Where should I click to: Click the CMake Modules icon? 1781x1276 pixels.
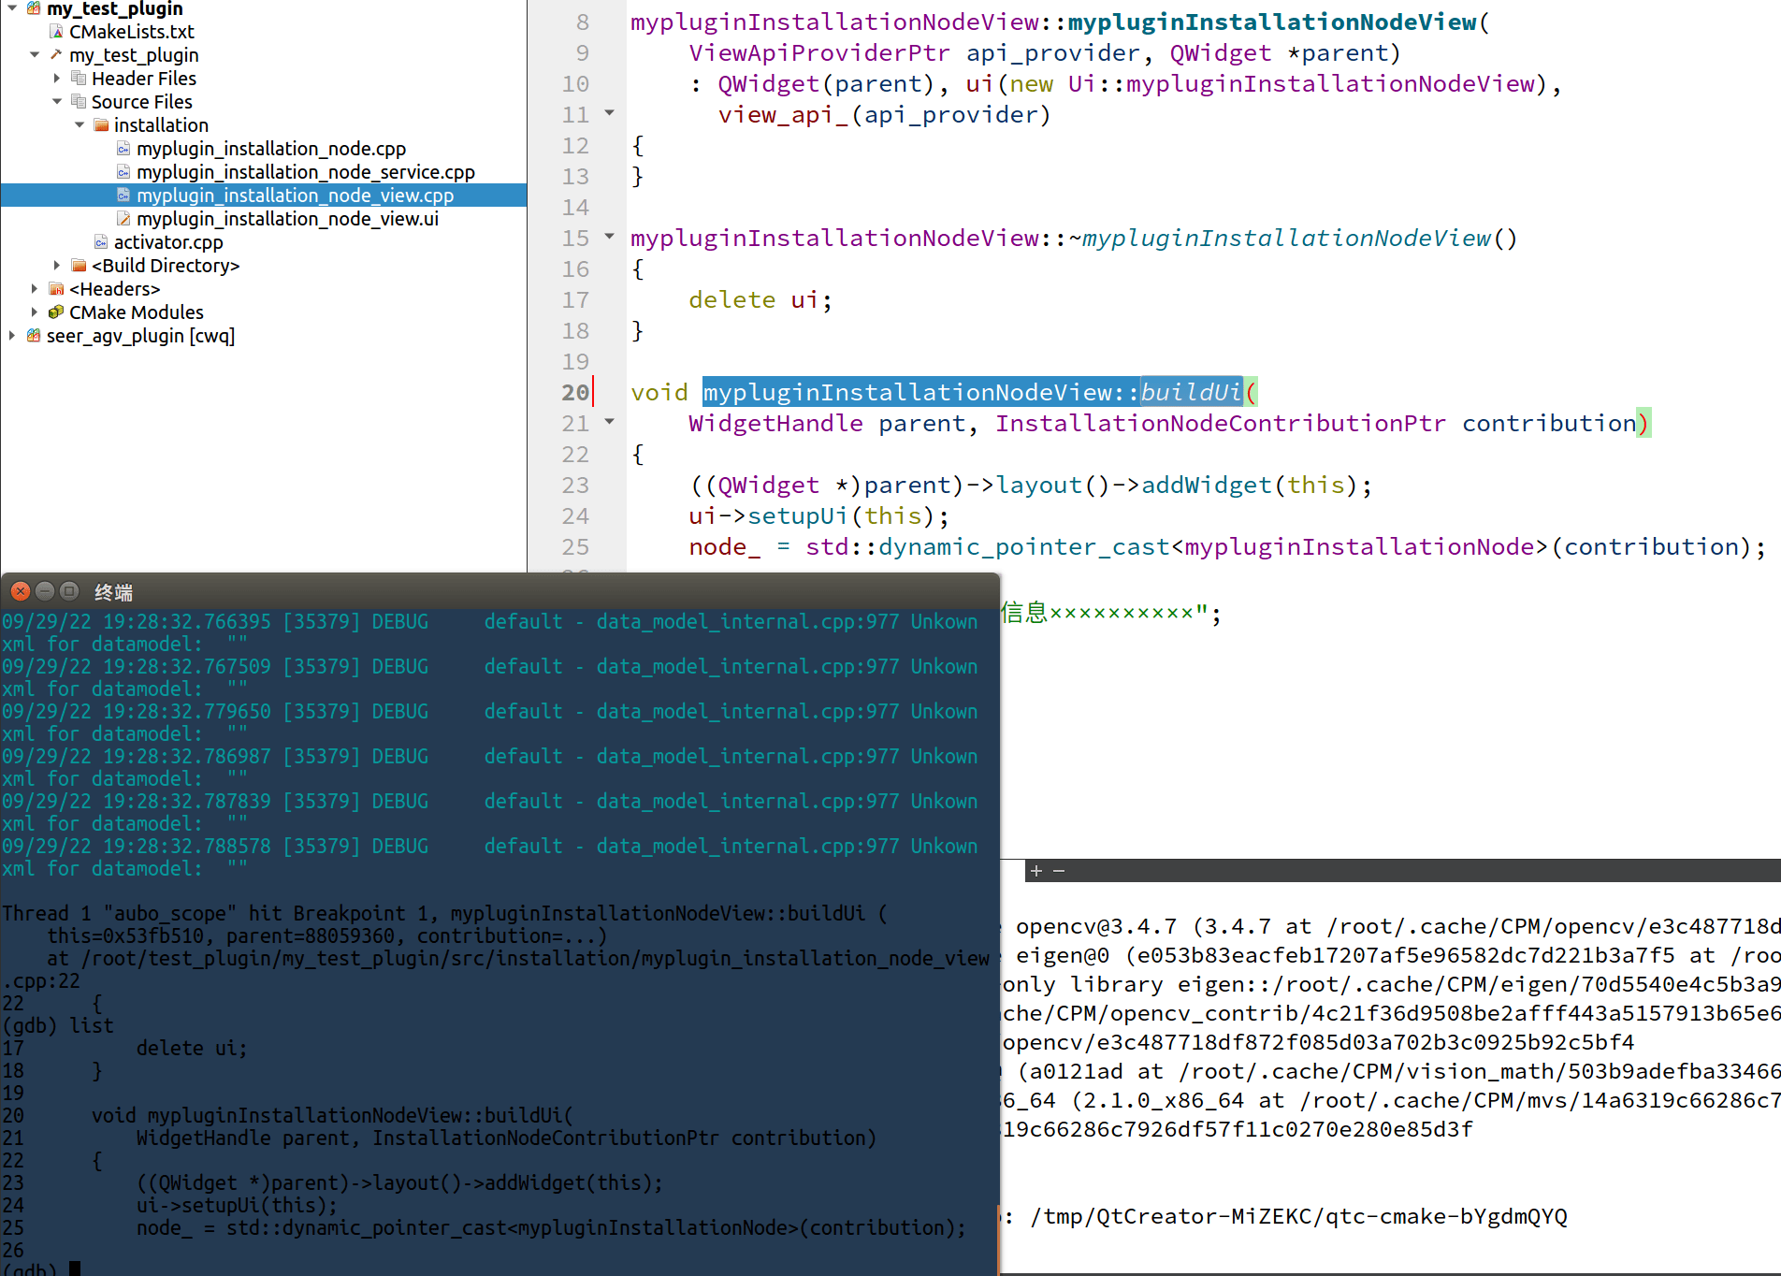point(56,312)
